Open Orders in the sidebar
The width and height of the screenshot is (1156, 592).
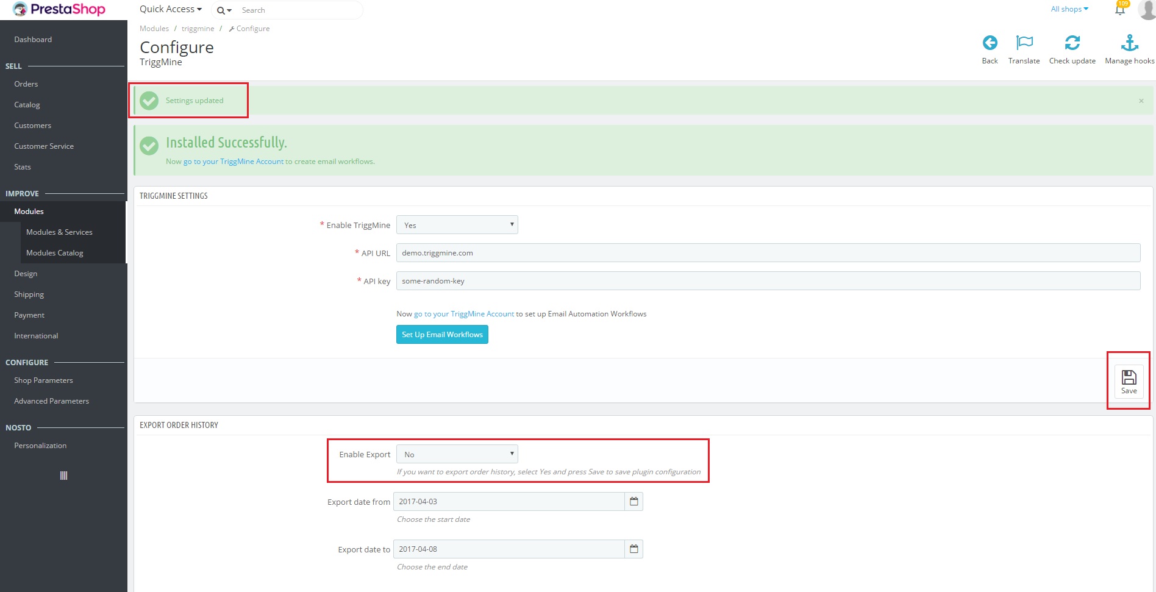26,84
